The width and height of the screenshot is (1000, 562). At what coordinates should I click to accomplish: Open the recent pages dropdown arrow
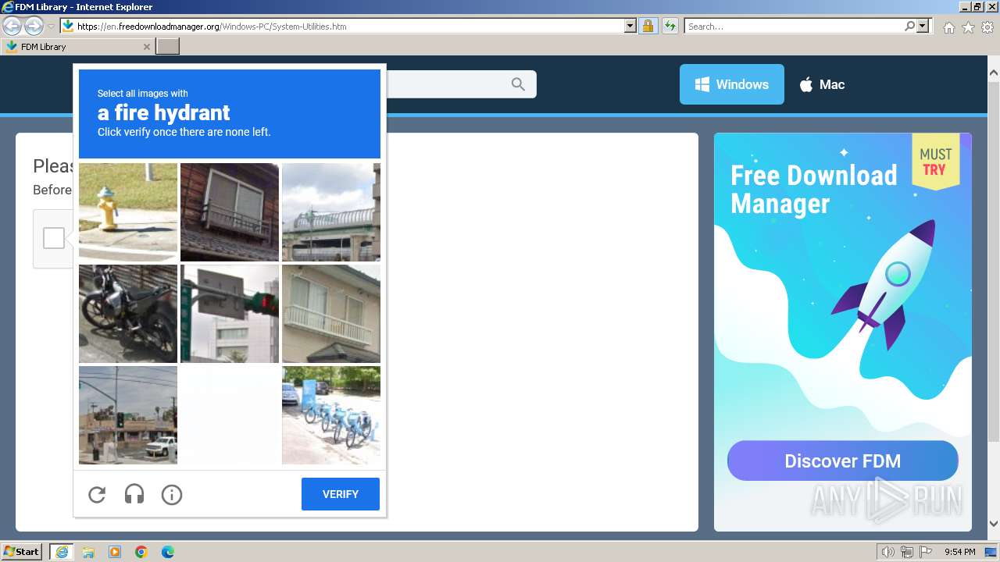(51, 27)
